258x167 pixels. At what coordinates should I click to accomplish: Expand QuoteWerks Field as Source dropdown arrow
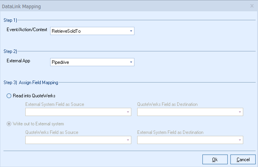(127, 140)
